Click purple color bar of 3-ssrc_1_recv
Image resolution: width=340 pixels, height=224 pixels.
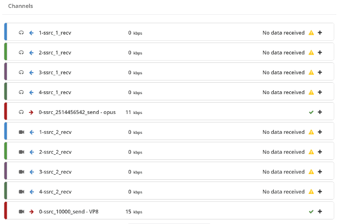(6, 71)
